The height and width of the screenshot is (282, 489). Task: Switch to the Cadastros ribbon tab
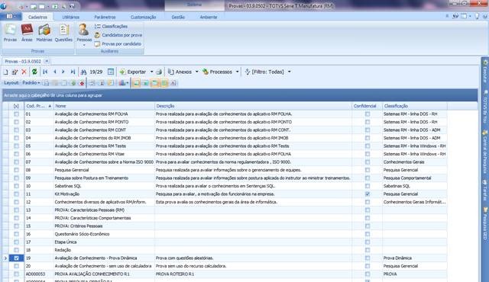coord(37,17)
